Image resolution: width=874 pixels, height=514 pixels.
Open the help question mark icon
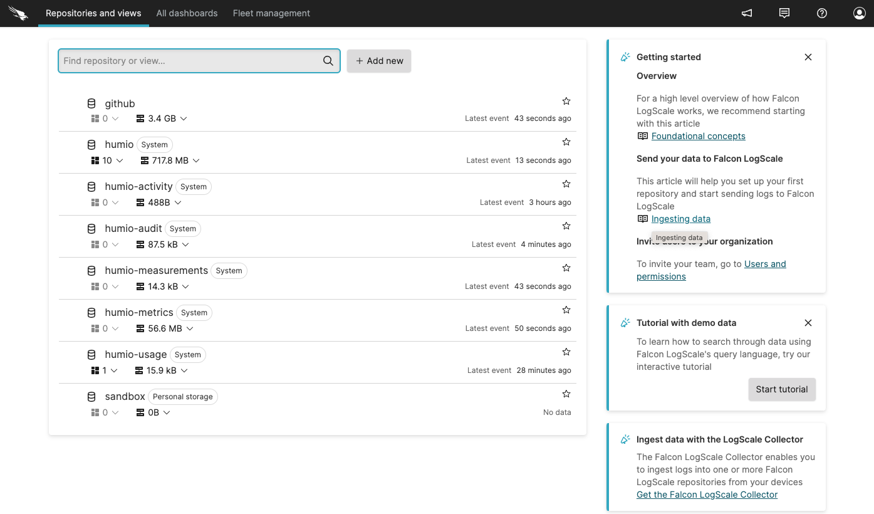[821, 13]
